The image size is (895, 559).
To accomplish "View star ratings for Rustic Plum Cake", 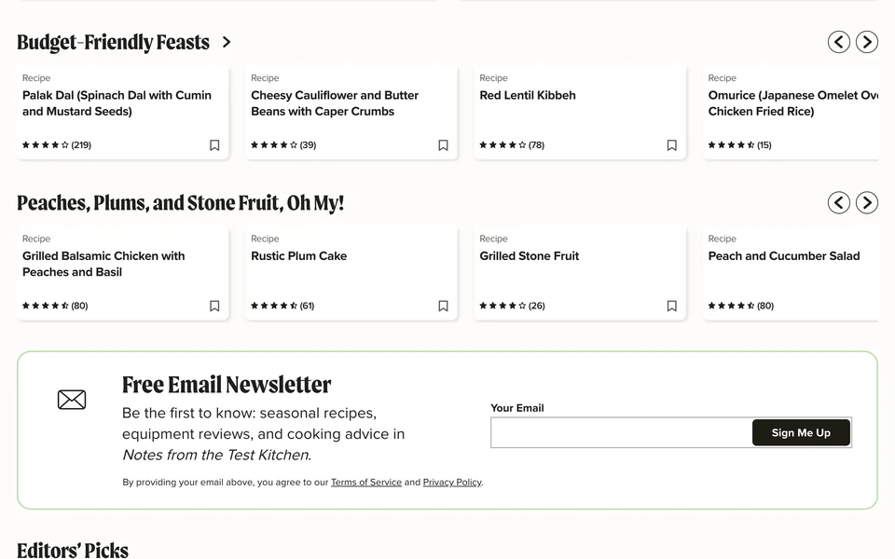I will tap(274, 306).
